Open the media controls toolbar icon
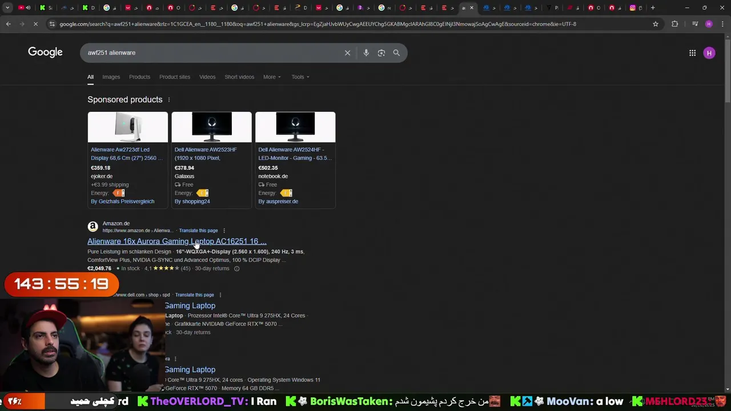The image size is (731, 411). (x=695, y=24)
